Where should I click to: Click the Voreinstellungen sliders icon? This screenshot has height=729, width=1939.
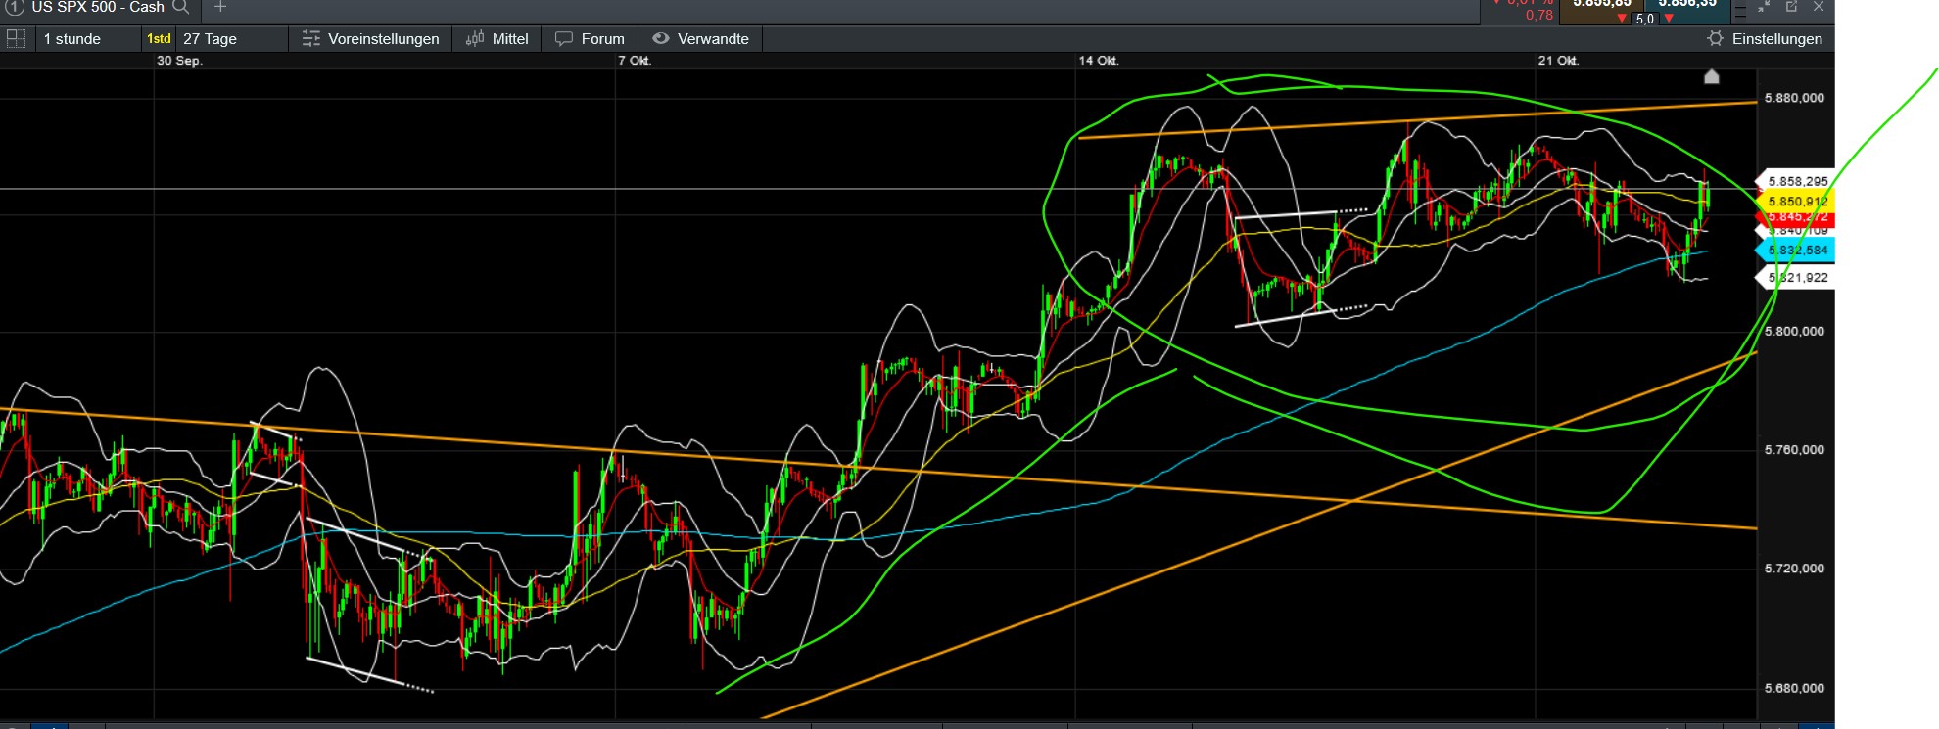[x=311, y=39]
